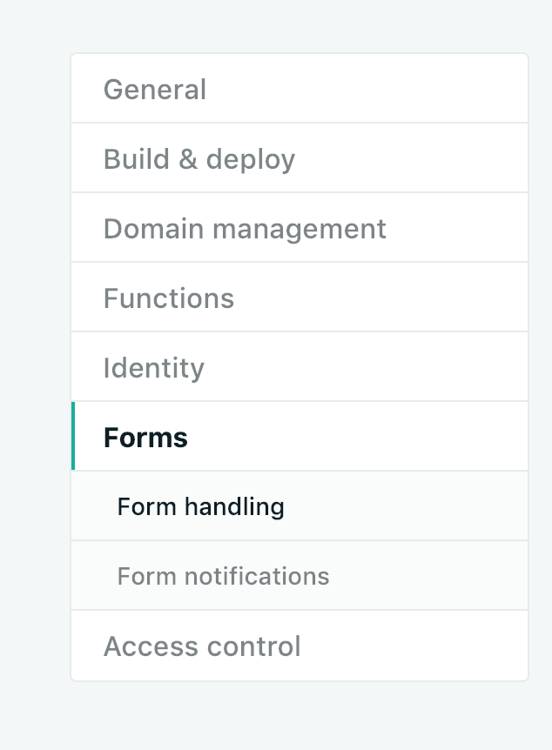The width and height of the screenshot is (552, 750).
Task: Click the bold Forms heading
Action: click(x=145, y=437)
